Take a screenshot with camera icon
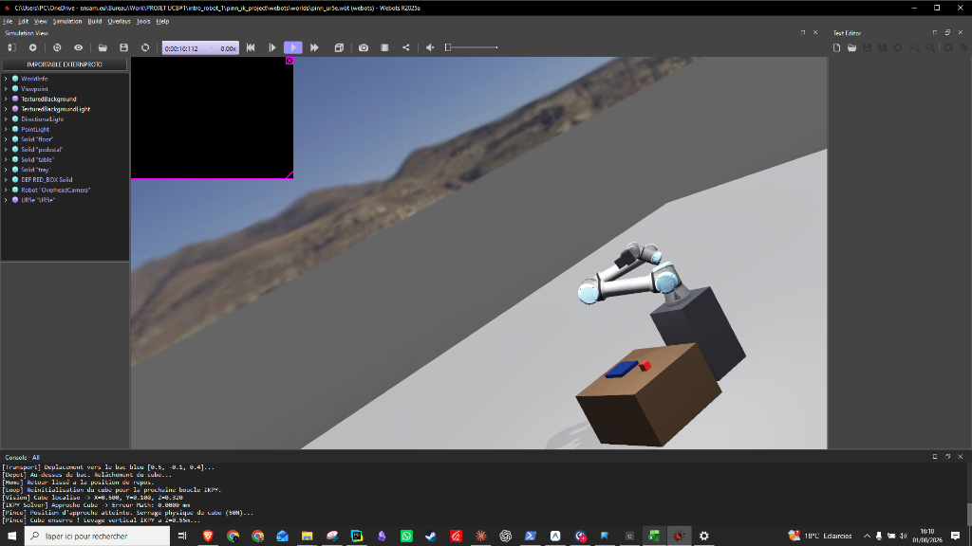 pyautogui.click(x=364, y=47)
